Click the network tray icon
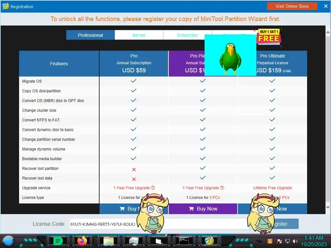This screenshot has width=331, height=248. point(287,241)
